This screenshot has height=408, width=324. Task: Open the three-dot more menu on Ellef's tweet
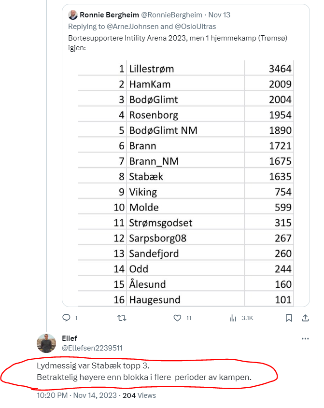click(x=305, y=338)
